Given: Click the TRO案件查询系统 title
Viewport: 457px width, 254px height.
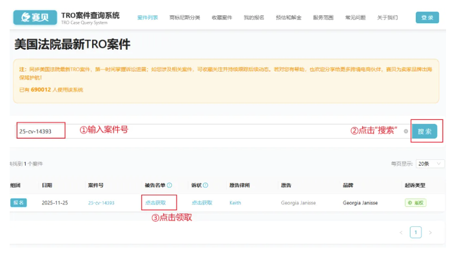Looking at the screenshot, I should point(90,15).
